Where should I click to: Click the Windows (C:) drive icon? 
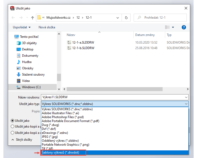coord(18,87)
